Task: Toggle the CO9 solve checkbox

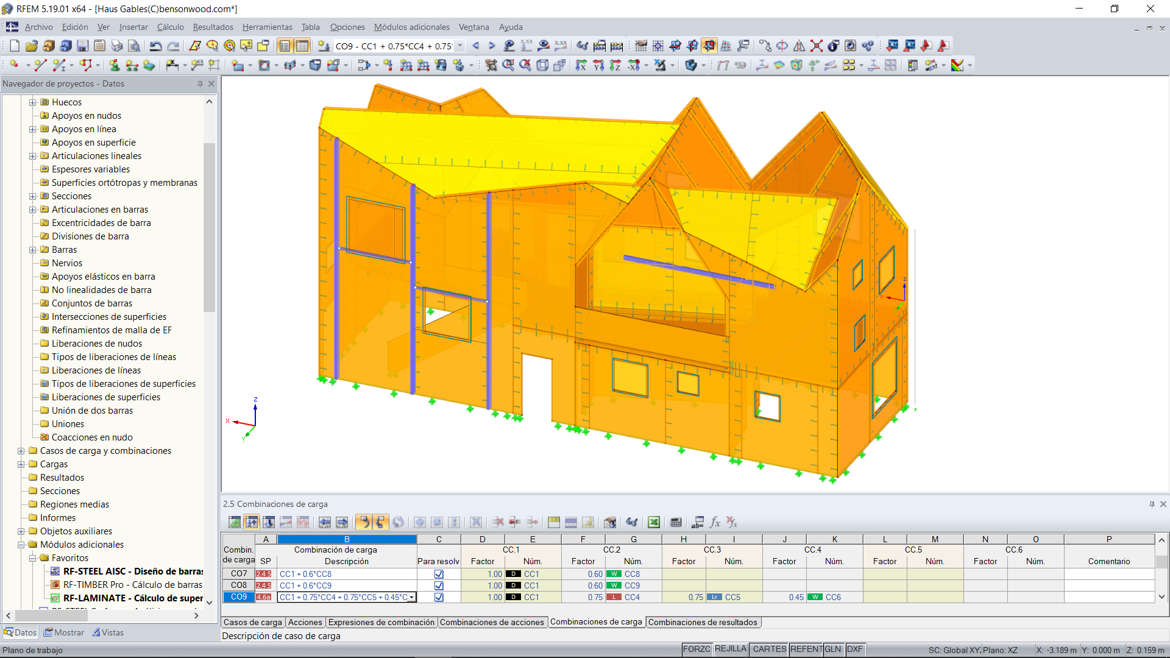Action: coord(439,597)
